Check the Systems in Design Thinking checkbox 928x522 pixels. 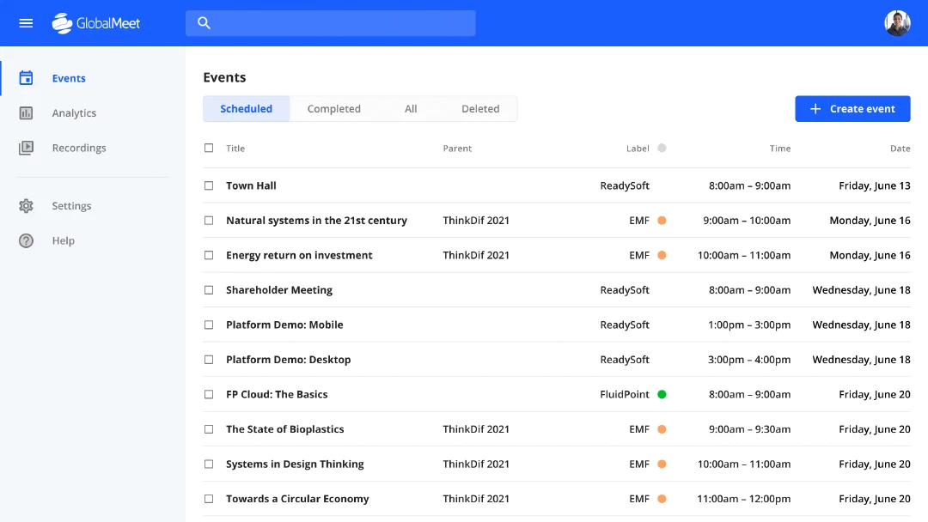pyautogui.click(x=209, y=464)
